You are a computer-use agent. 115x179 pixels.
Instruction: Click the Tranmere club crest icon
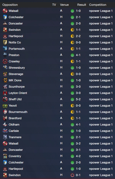tap(5, 137)
